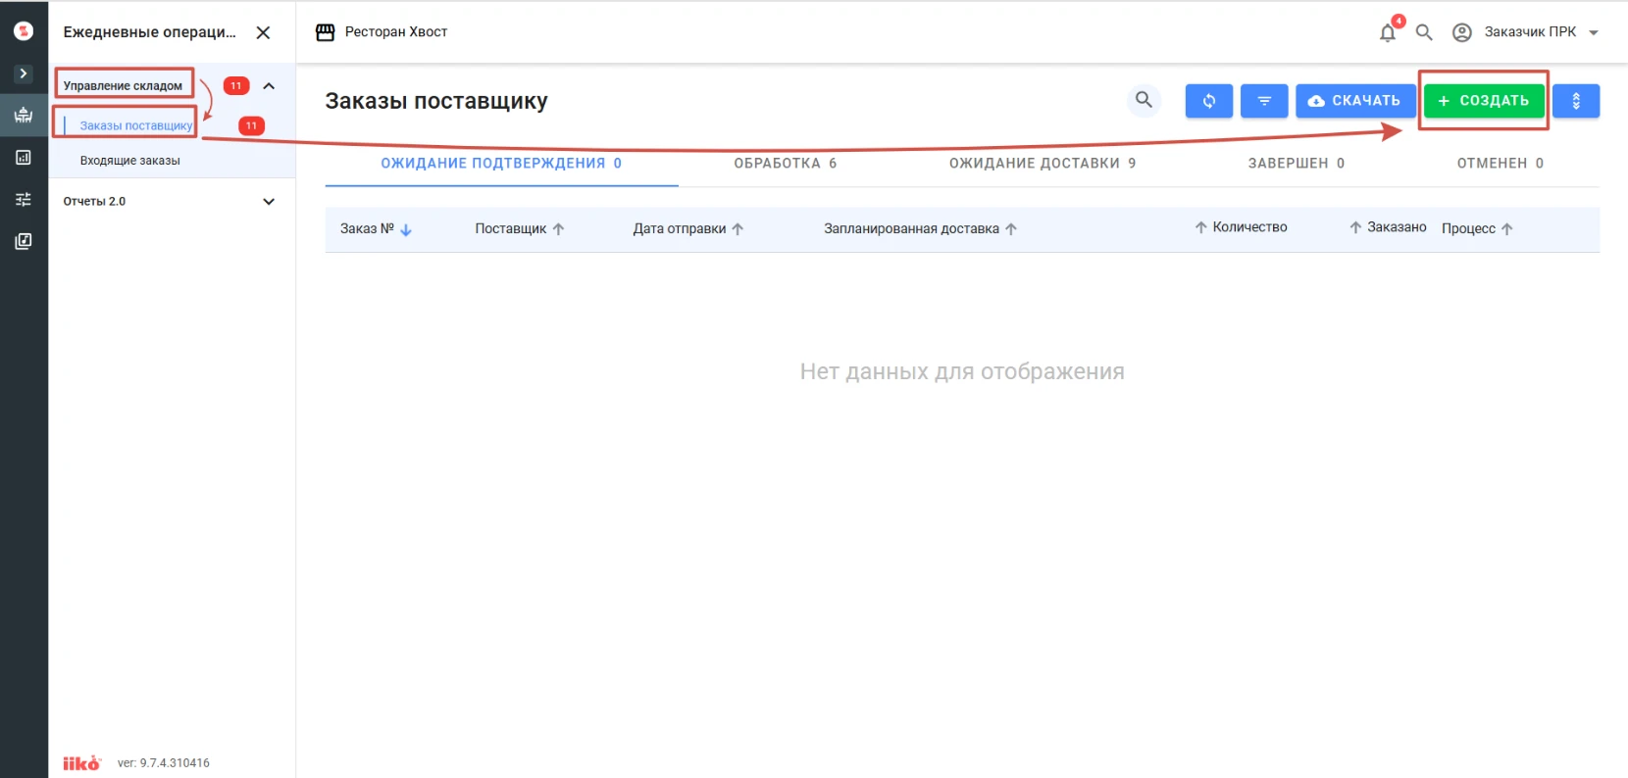Screen dimensions: 1628x778
Task: Close the Ежедневные операции panel
Action: pos(263,32)
